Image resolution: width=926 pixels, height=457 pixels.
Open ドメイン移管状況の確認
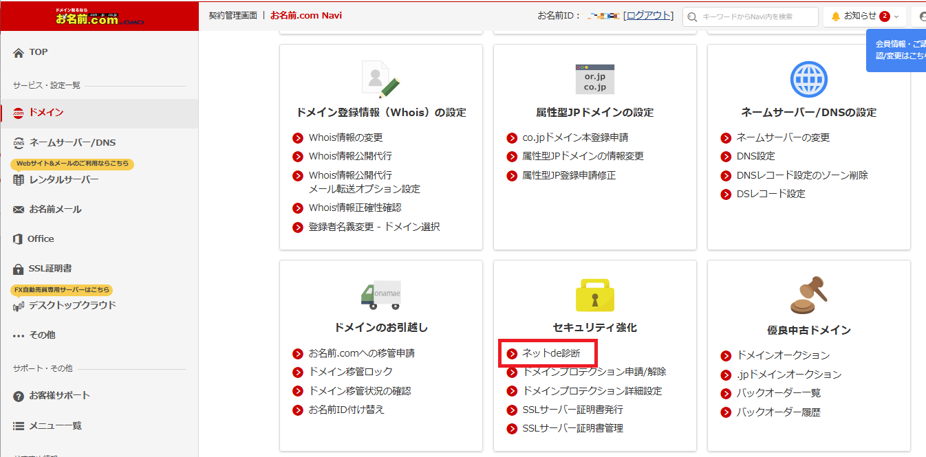(360, 391)
